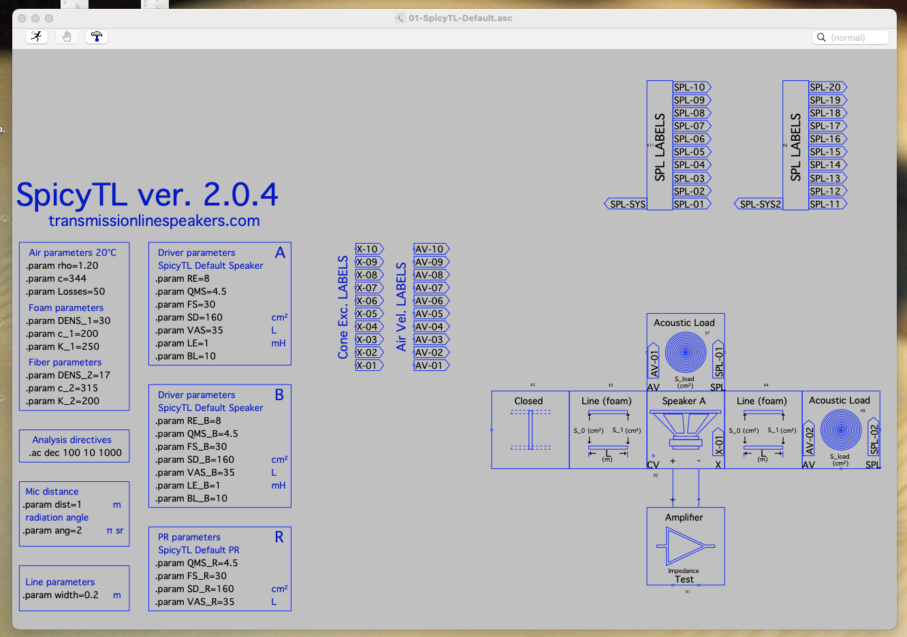
Task: Click the .param RE_B=8 driver B value
Action: (188, 421)
